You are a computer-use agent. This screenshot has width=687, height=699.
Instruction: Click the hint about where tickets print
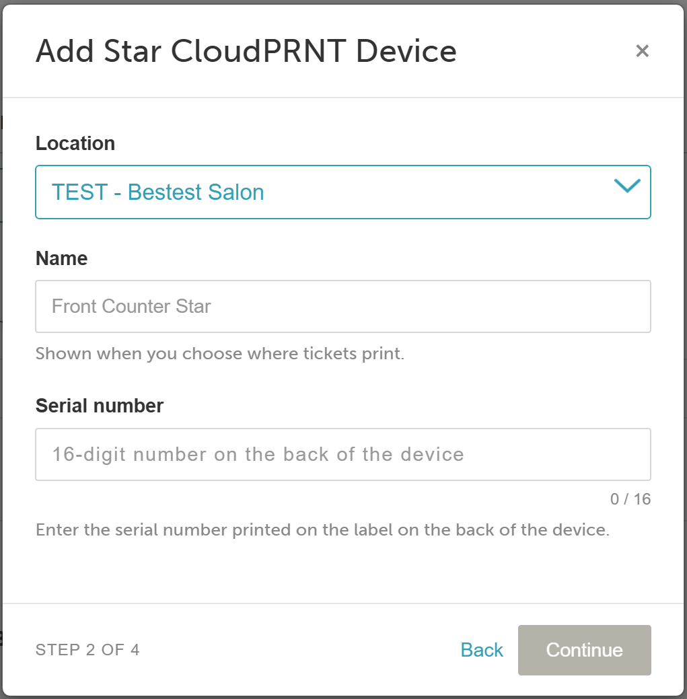pyautogui.click(x=220, y=353)
